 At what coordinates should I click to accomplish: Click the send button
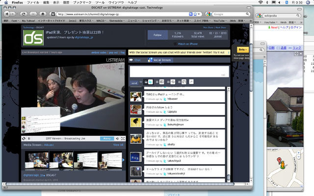click(x=134, y=83)
